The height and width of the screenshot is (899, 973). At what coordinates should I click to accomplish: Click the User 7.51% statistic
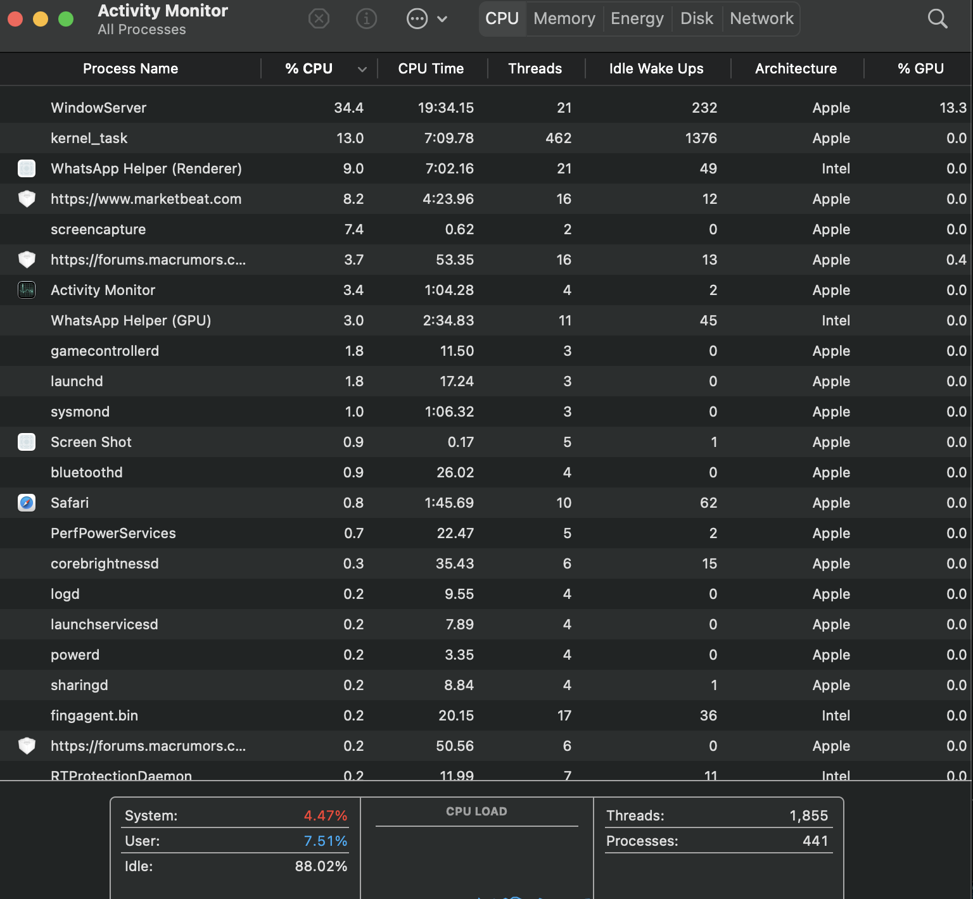[x=236, y=841]
